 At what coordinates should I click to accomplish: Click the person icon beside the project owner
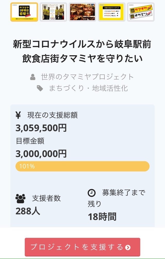click(33, 77)
